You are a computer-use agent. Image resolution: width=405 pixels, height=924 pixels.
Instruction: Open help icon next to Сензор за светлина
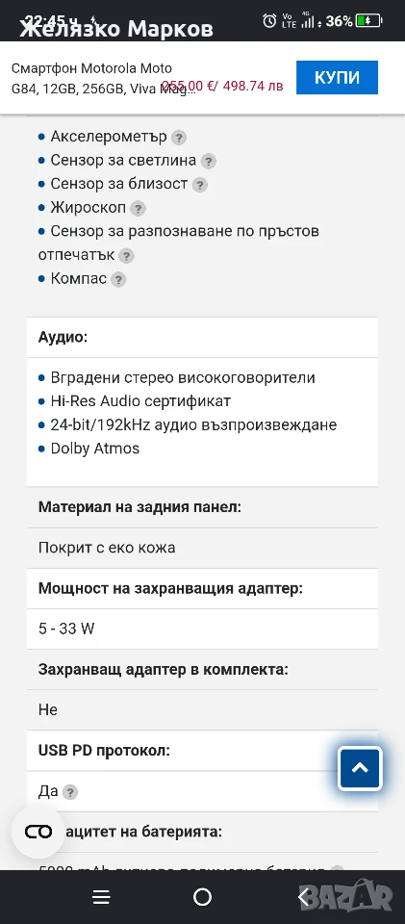(209, 161)
